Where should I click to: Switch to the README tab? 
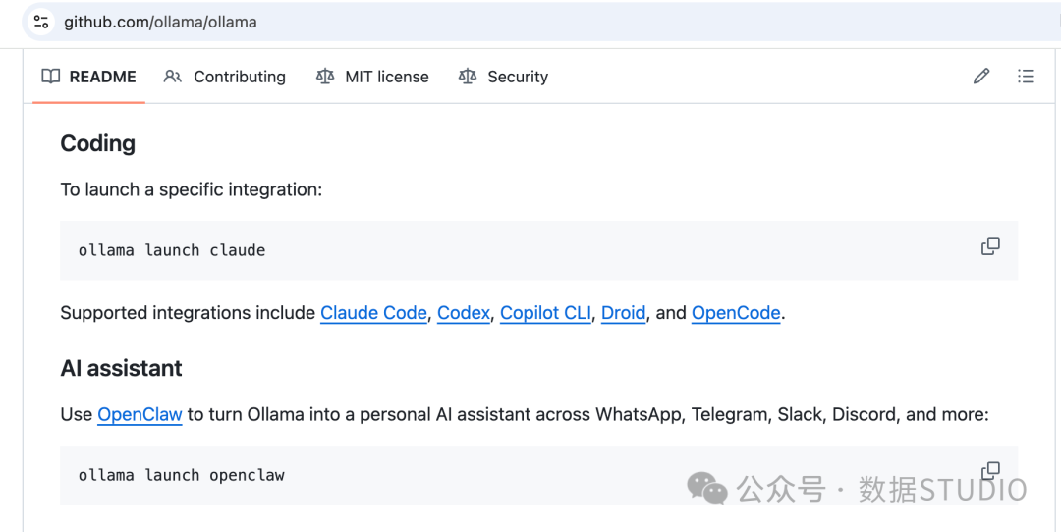tap(88, 77)
